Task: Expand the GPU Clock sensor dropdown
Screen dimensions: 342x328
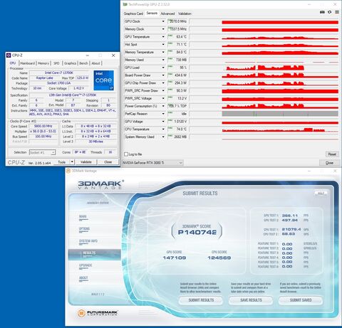Action: [163, 21]
